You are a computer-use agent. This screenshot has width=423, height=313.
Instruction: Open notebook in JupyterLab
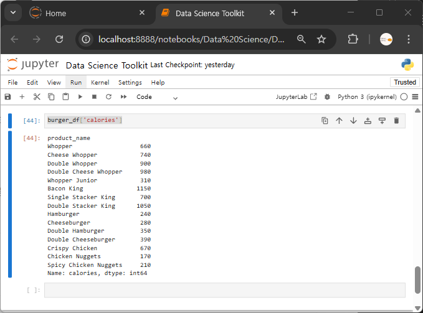[x=296, y=96]
